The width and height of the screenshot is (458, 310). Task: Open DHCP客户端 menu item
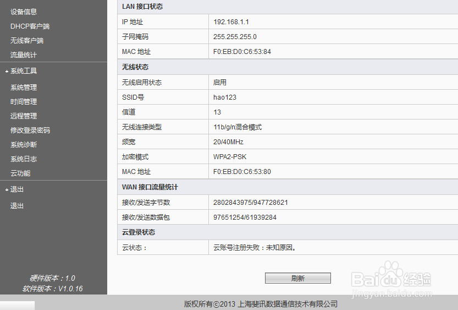pos(30,26)
